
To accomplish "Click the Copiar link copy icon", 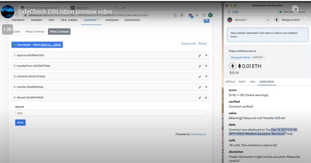I will 295,9.
